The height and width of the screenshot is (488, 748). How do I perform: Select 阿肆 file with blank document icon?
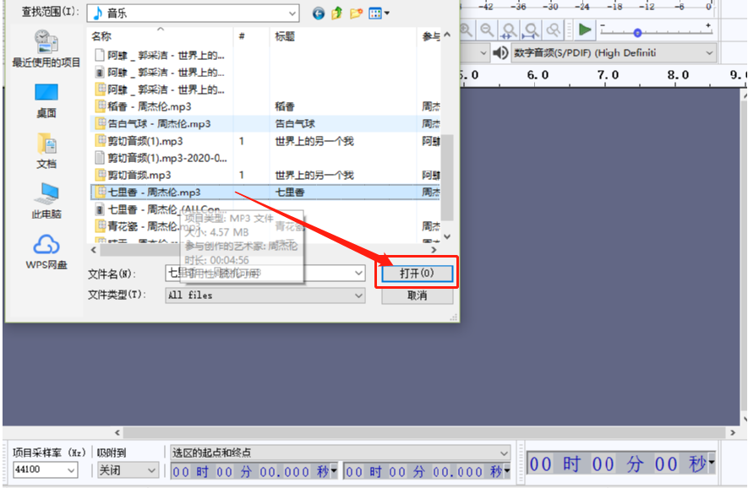click(x=160, y=55)
